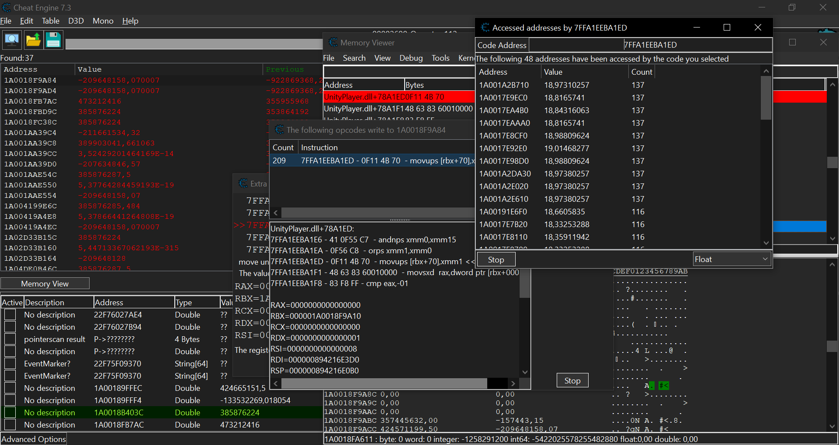
Task: Click the accessed addresses vertical scrollbar thumb
Action: pos(766,98)
